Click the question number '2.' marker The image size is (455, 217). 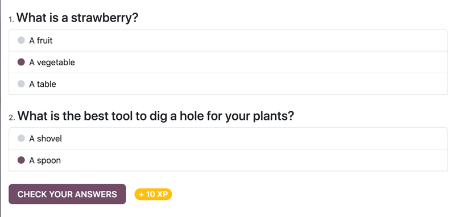(x=11, y=118)
